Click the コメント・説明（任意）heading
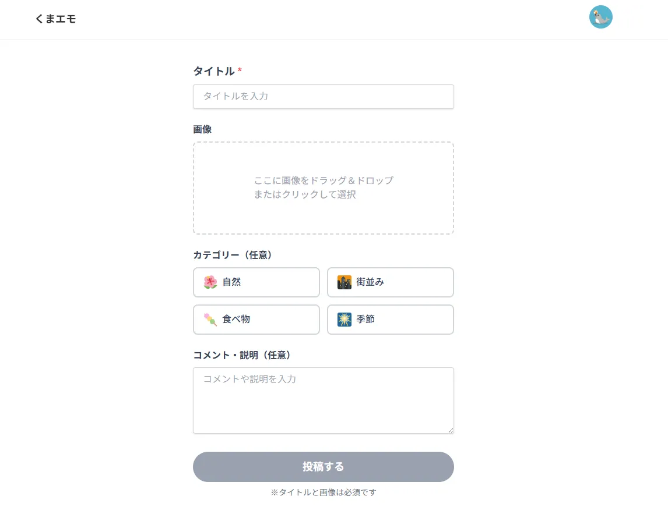The width and height of the screenshot is (668, 521). click(242, 355)
